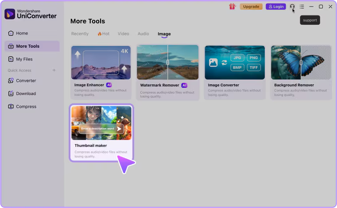337x208 pixels.
Task: Add a Quick Access shortcut with plus icon
Action: [x=54, y=70]
